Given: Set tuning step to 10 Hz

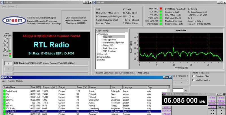Looking at the screenshot, I should click(212, 101).
